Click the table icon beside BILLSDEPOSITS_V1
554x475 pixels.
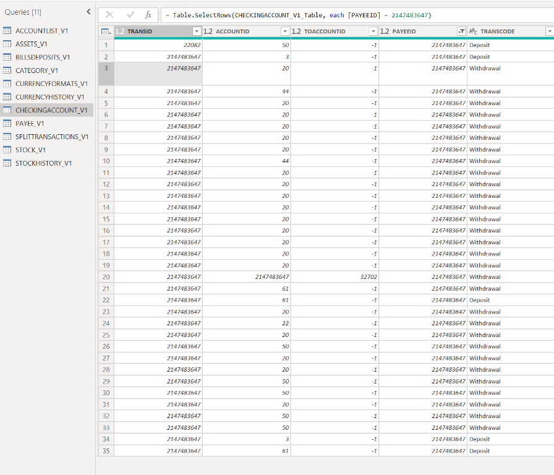pos(7,58)
